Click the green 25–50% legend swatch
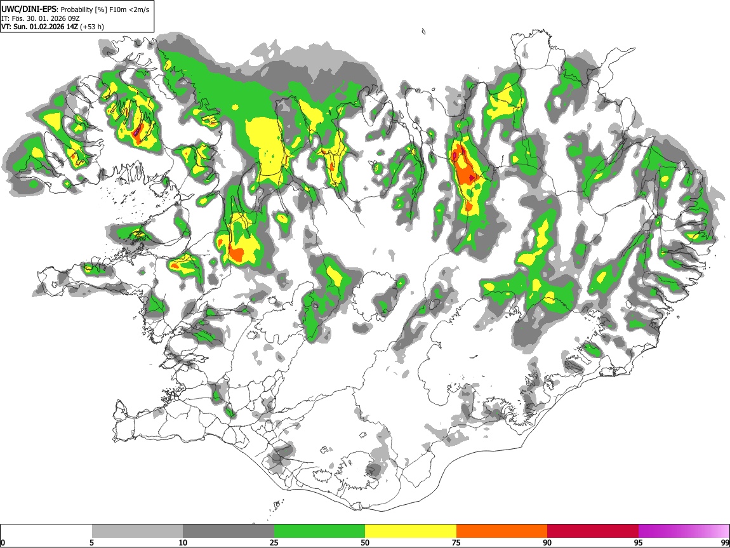The width and height of the screenshot is (730, 548). click(x=319, y=531)
